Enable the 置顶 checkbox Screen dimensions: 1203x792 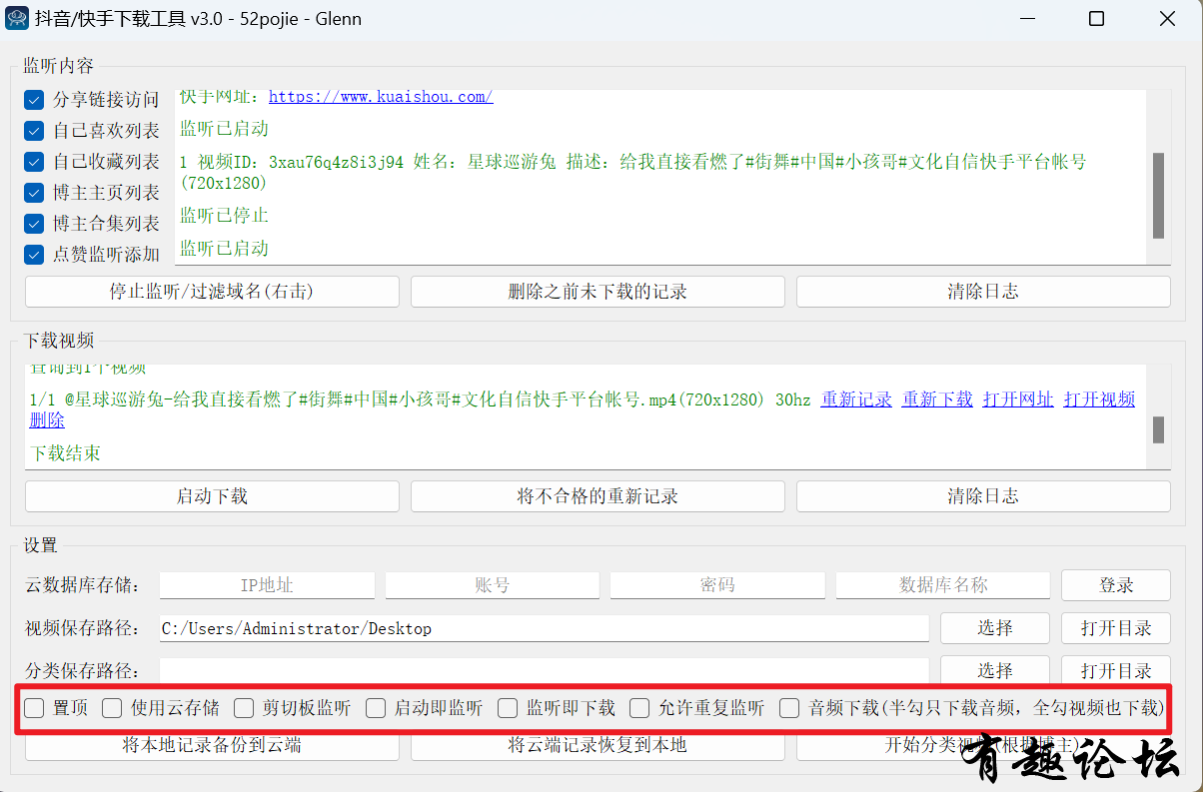(34, 708)
